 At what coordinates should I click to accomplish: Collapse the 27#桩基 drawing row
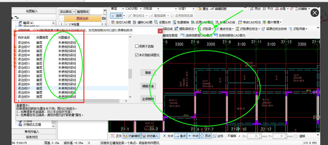coord(66,24)
